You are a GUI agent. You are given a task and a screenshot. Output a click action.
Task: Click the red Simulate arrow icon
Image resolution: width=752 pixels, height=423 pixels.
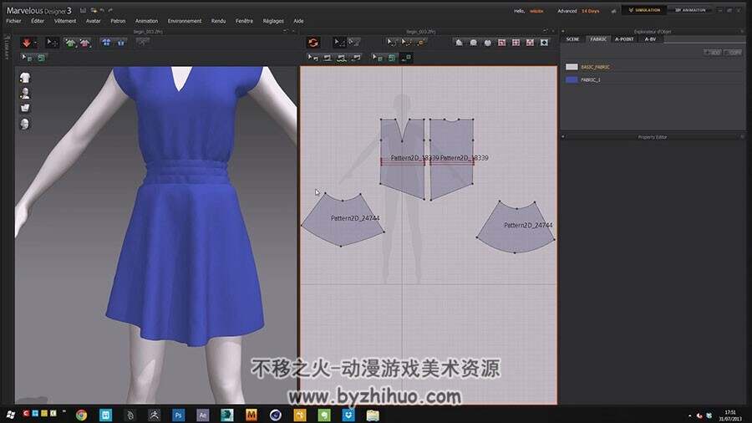pos(27,43)
